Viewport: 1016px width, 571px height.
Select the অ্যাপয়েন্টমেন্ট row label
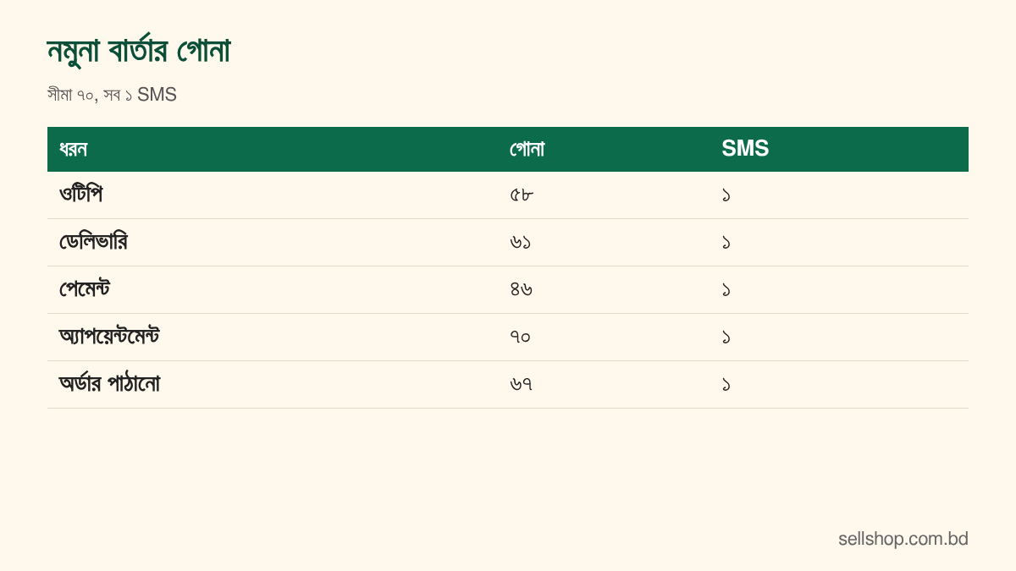pyautogui.click(x=109, y=337)
